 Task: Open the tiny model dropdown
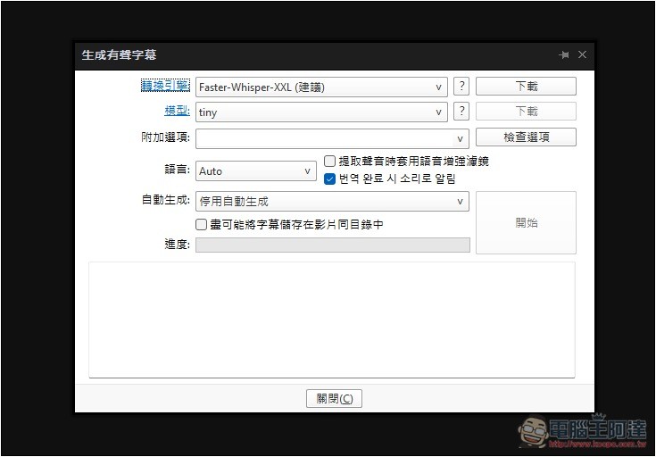pos(321,112)
